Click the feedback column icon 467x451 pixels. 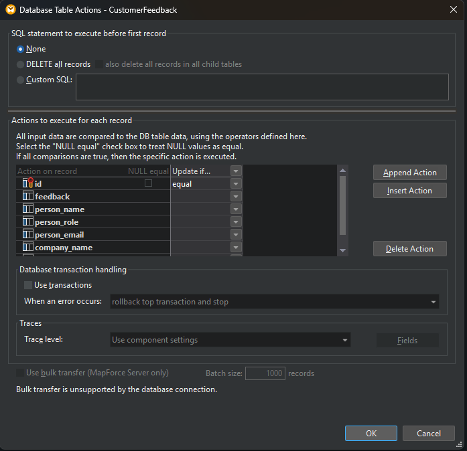click(x=28, y=196)
